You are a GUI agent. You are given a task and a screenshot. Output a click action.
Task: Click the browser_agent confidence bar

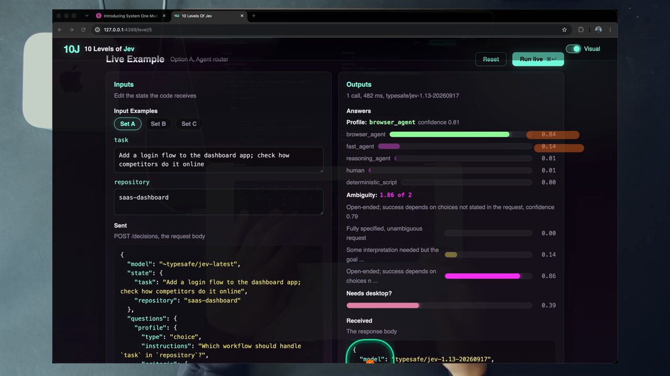tap(461, 135)
